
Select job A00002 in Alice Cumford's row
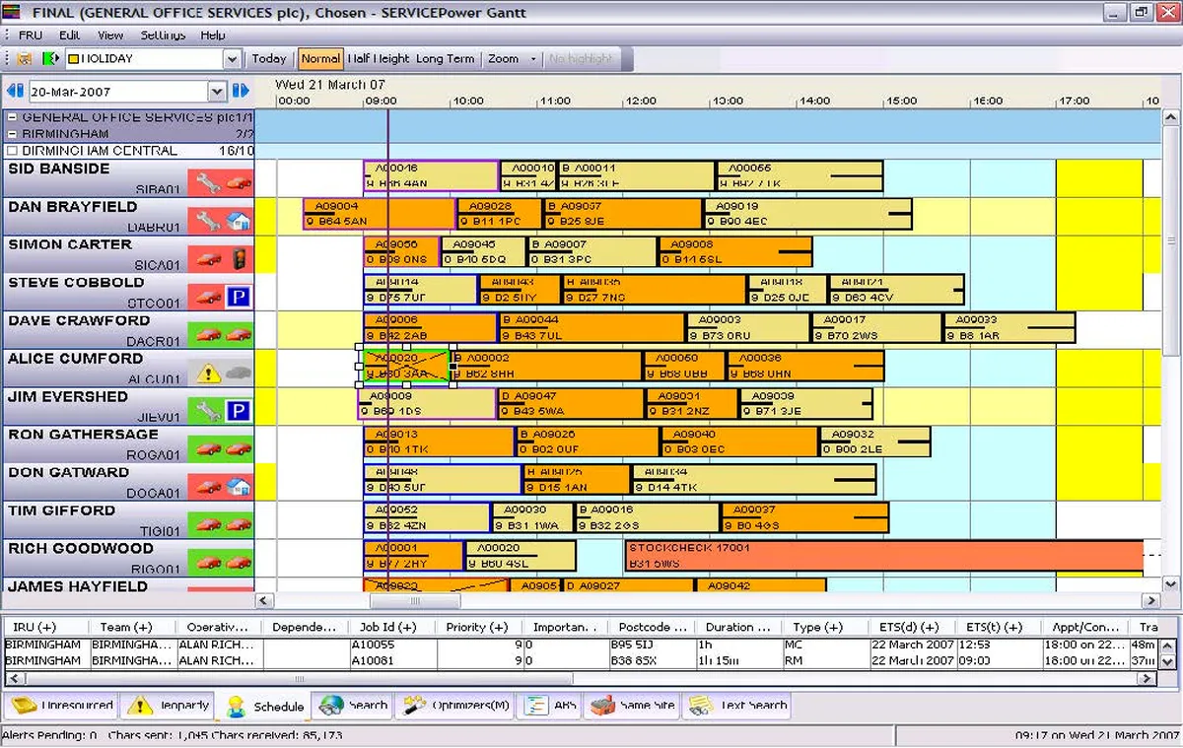(x=547, y=366)
